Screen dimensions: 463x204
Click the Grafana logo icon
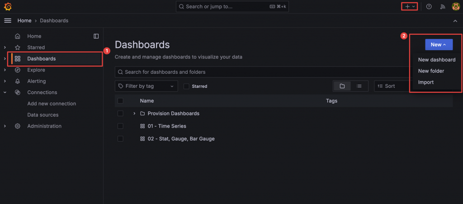[8, 7]
